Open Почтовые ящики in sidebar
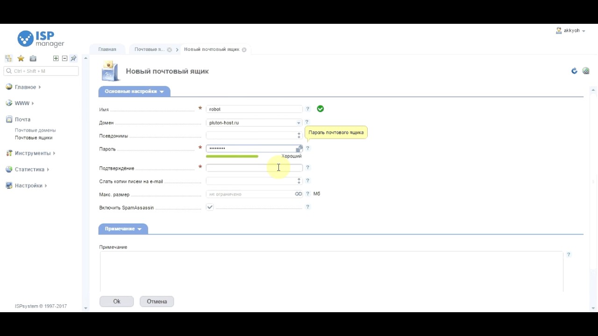 click(34, 138)
